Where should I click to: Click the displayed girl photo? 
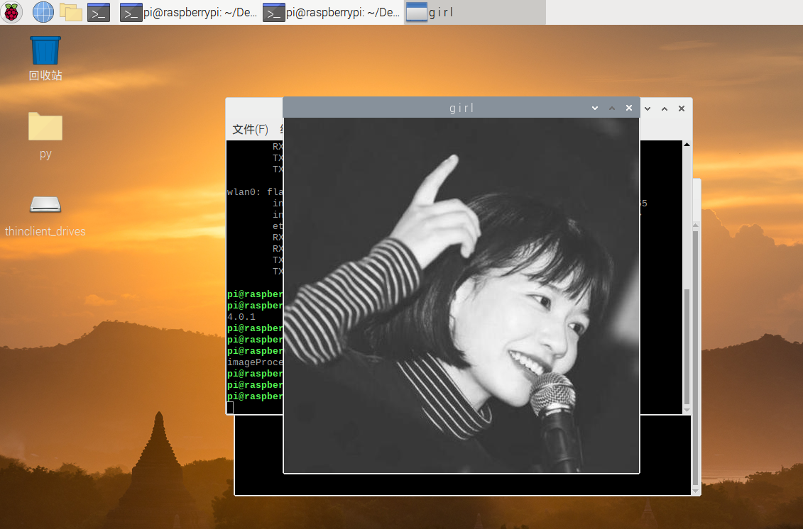click(461, 295)
